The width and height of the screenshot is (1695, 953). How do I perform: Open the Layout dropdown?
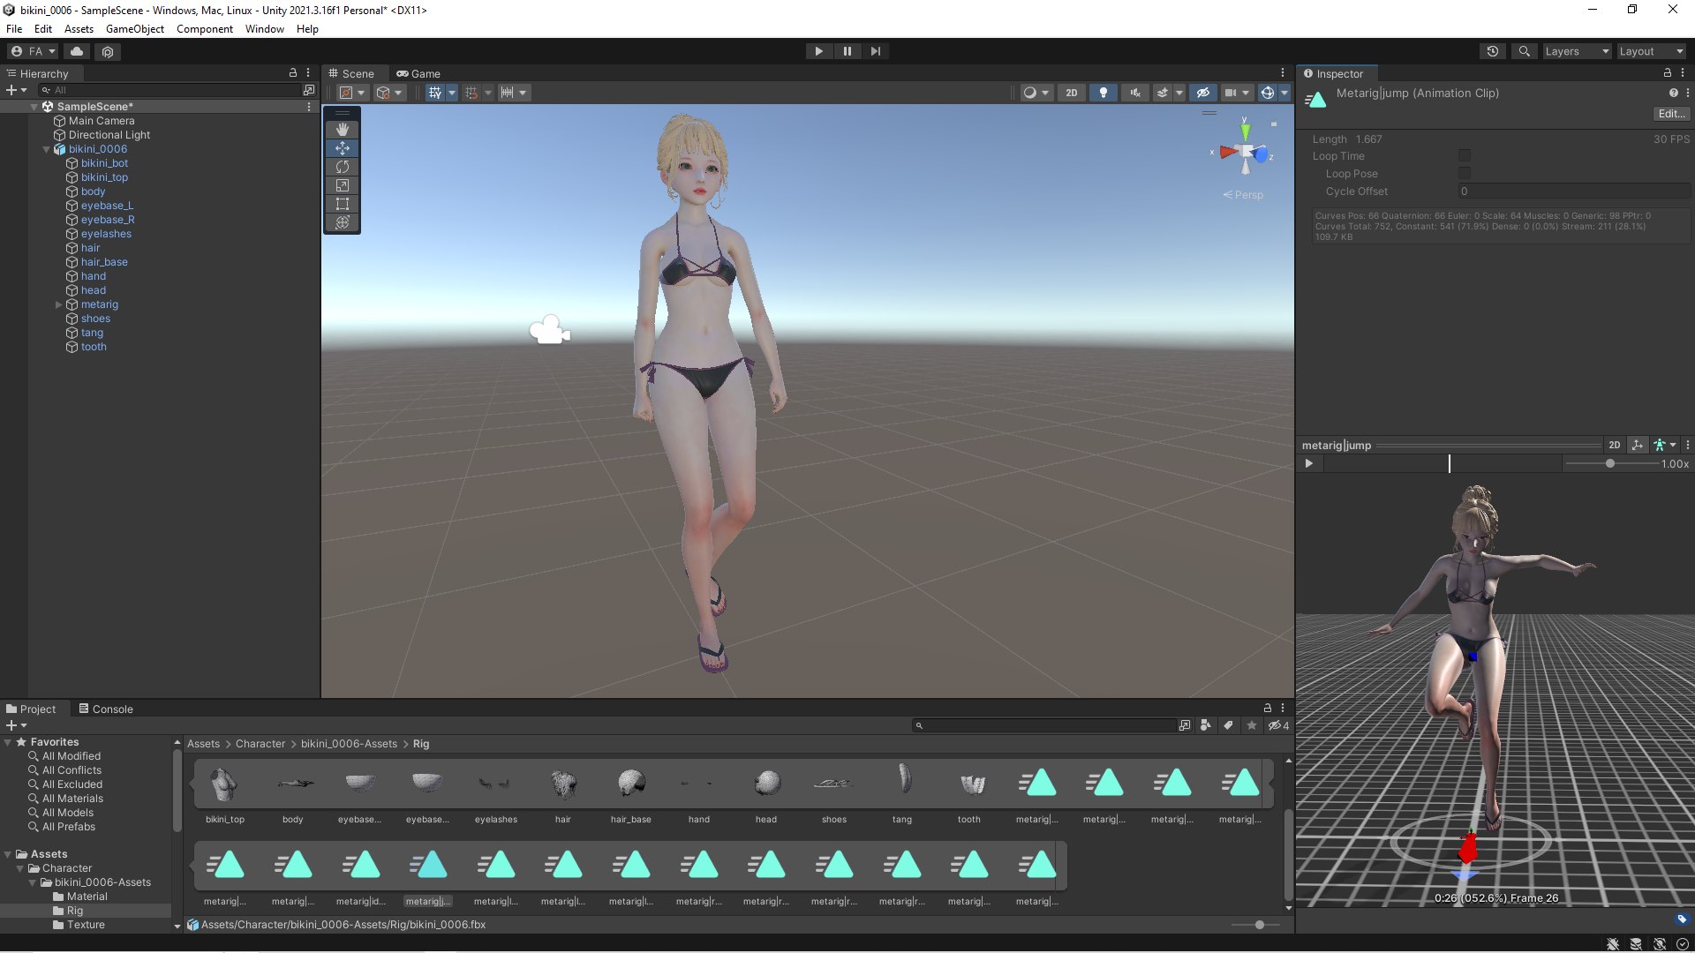pyautogui.click(x=1651, y=51)
